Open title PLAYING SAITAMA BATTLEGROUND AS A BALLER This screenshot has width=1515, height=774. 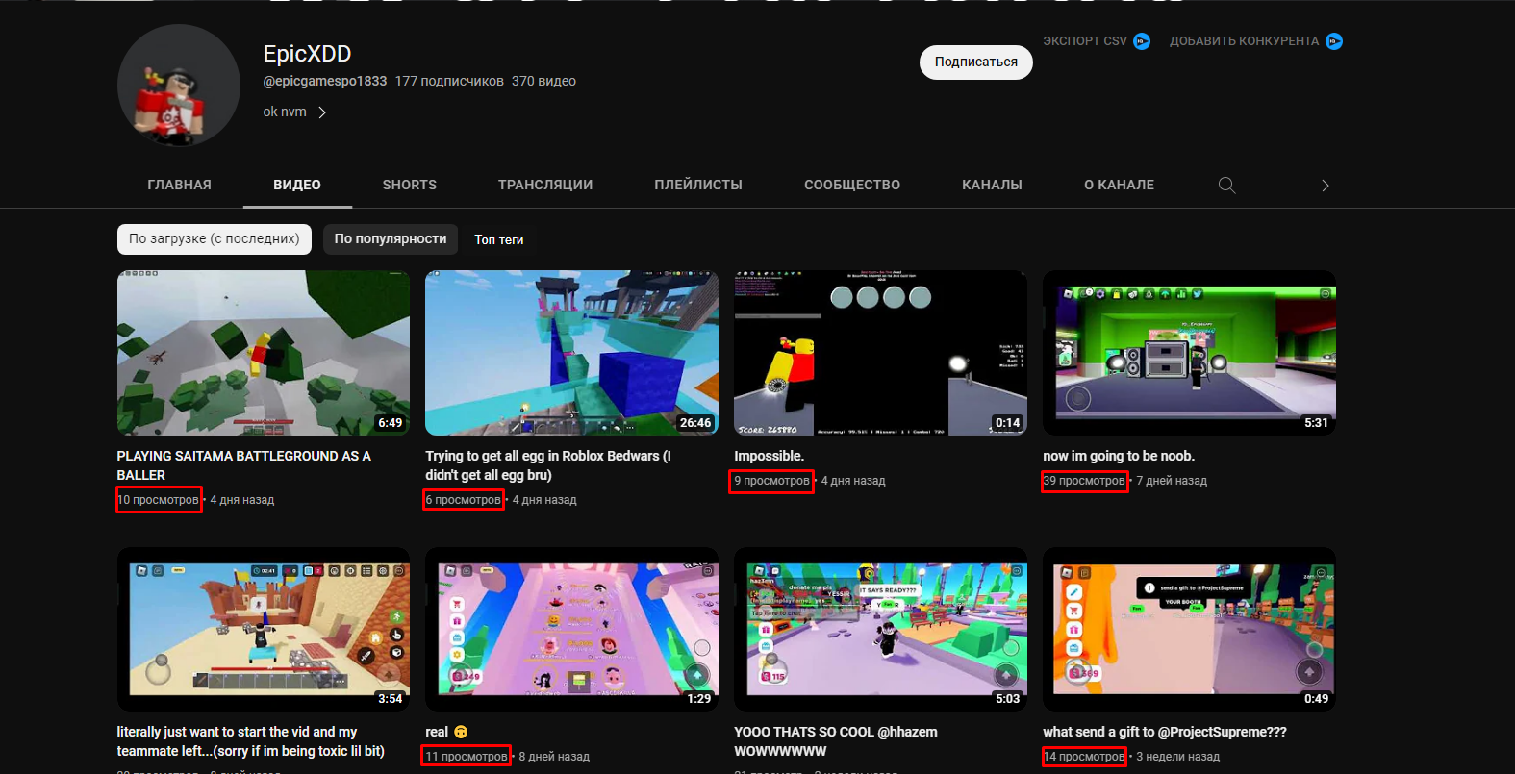point(244,465)
